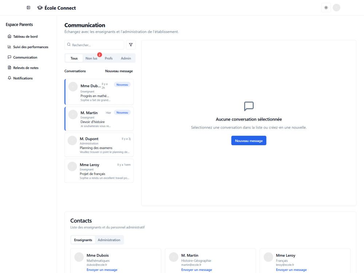Viewport: 364px width, 273px height.
Task: Click the Notifications bell icon
Action: tap(9, 78)
